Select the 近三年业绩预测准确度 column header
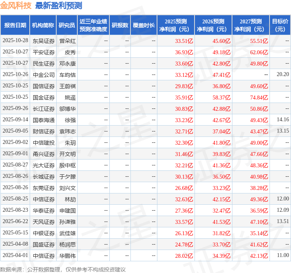This screenshot has width=291, height=273. pyautogui.click(x=93, y=25)
